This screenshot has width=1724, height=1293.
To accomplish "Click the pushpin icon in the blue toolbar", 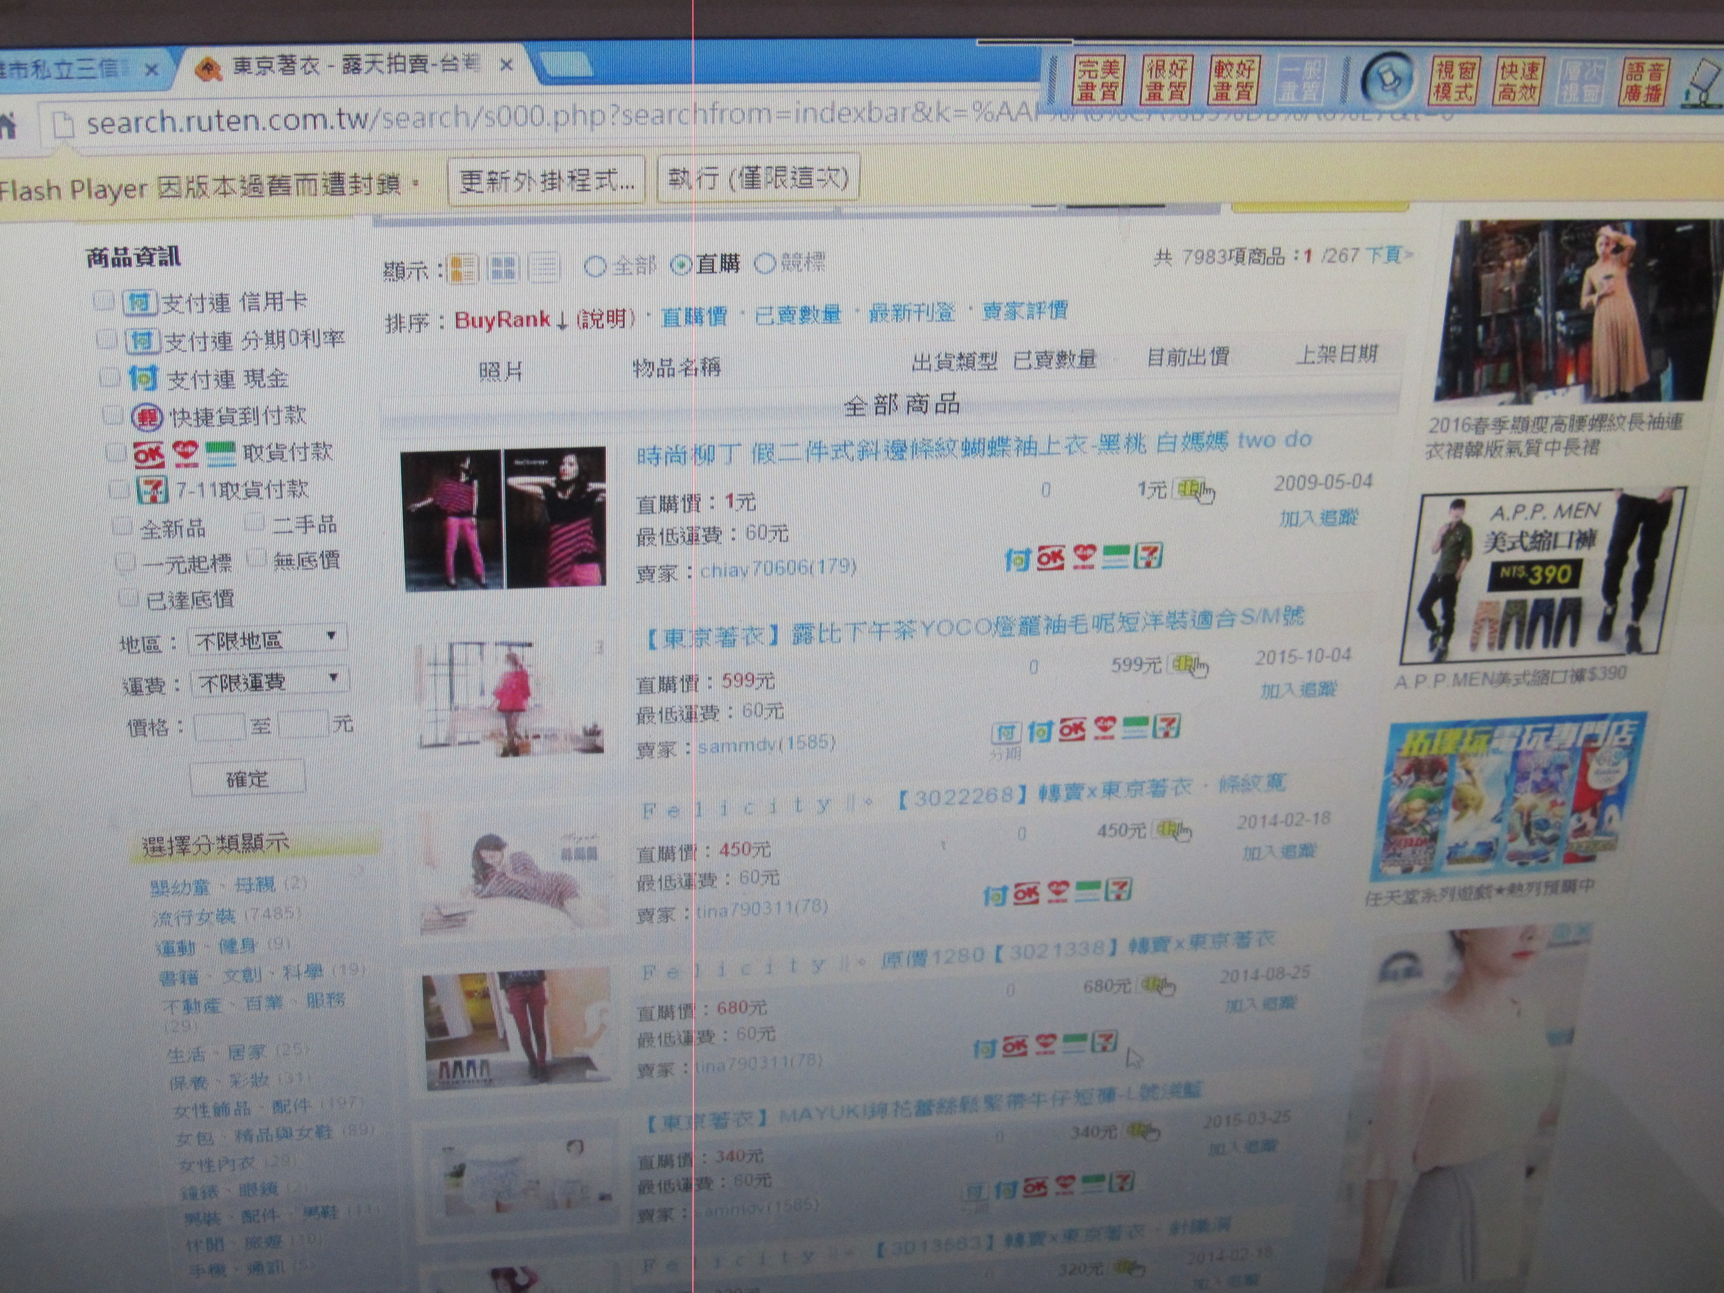I will [1388, 79].
